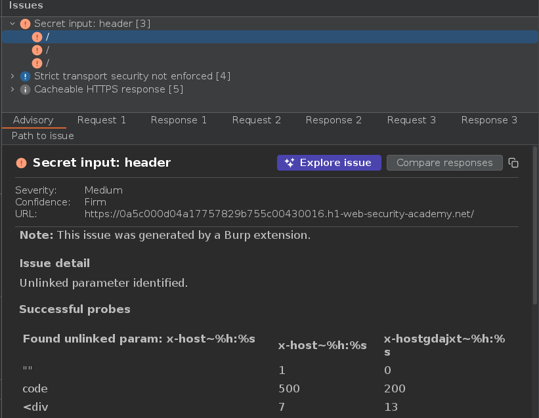Screen dimensions: 539x418
Task: Click the blue Strict transport security icon
Action: pos(26,76)
